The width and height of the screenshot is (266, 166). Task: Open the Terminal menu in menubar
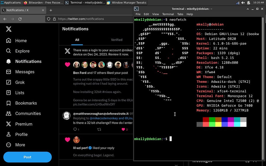tap(168, 14)
